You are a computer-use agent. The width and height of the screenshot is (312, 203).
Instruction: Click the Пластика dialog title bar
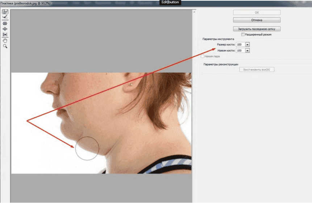72,3
